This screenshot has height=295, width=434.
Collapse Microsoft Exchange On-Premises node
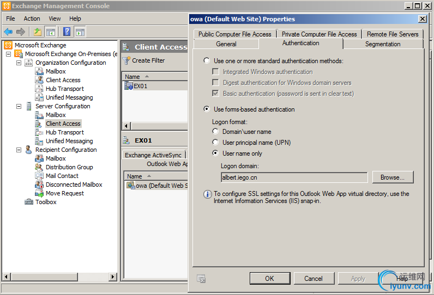9,54
